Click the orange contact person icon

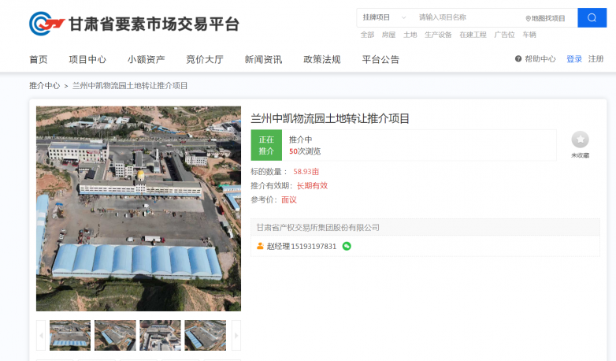pyautogui.click(x=260, y=246)
